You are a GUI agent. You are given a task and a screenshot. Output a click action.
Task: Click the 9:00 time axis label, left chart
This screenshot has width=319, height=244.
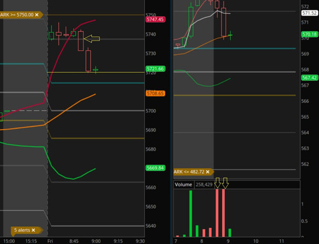pos(96,241)
